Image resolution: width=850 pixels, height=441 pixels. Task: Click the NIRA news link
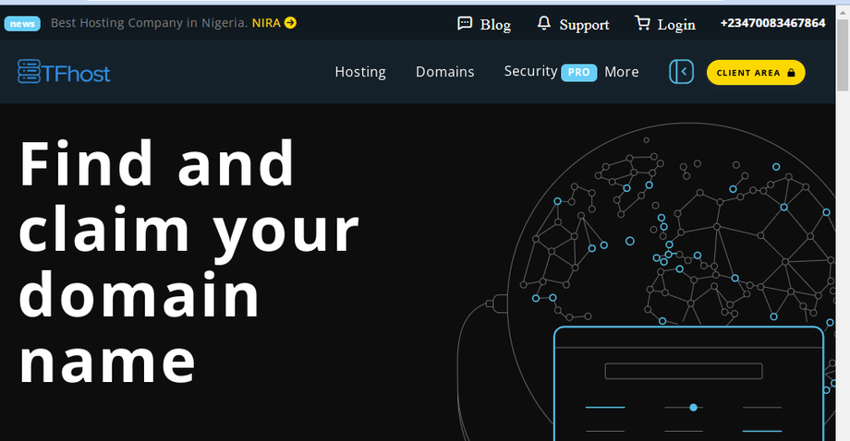pyautogui.click(x=266, y=23)
